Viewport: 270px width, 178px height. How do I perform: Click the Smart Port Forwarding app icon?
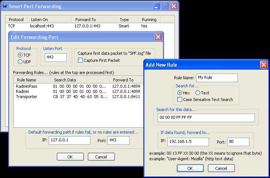click(5, 6)
